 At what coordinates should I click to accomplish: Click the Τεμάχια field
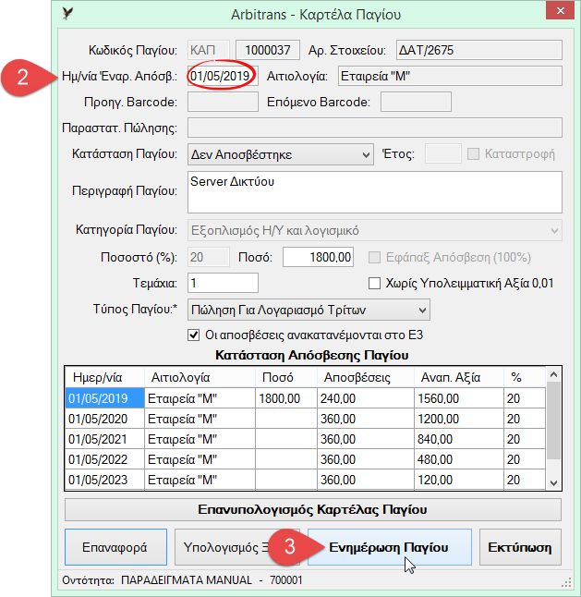223,283
